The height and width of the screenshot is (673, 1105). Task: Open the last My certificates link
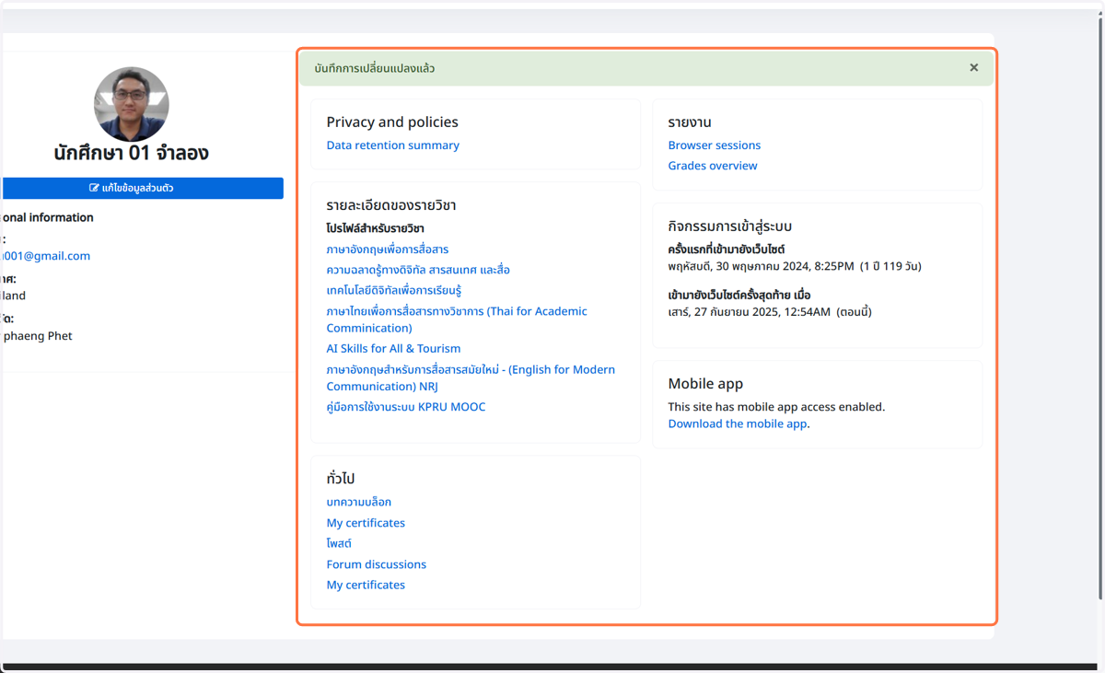tap(366, 586)
